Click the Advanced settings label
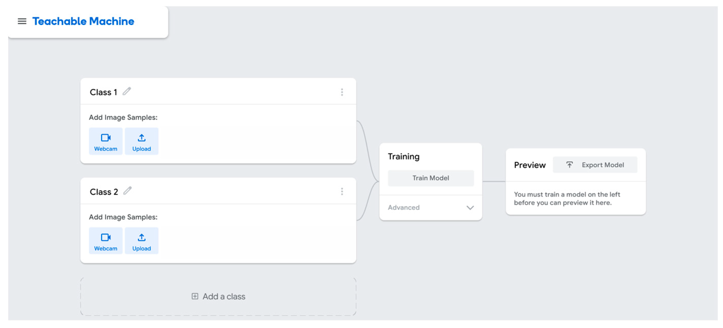Screen dimensions: 723x328 pyautogui.click(x=403, y=207)
